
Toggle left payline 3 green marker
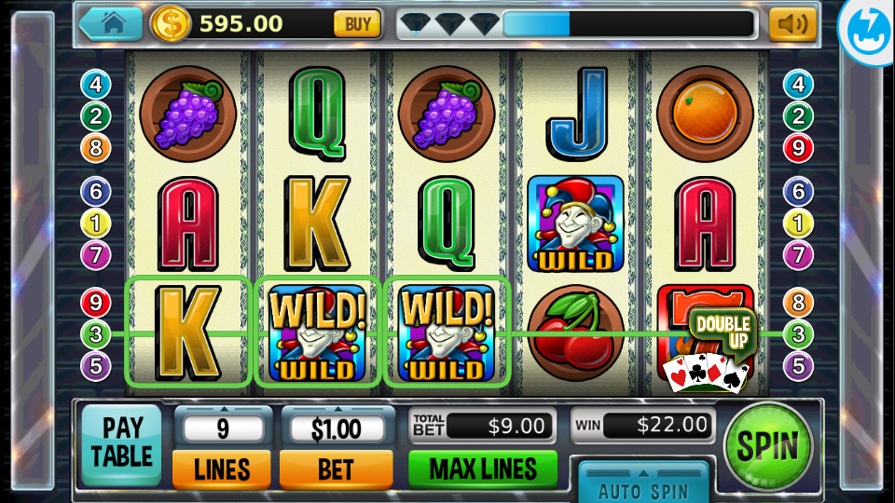[x=95, y=334]
